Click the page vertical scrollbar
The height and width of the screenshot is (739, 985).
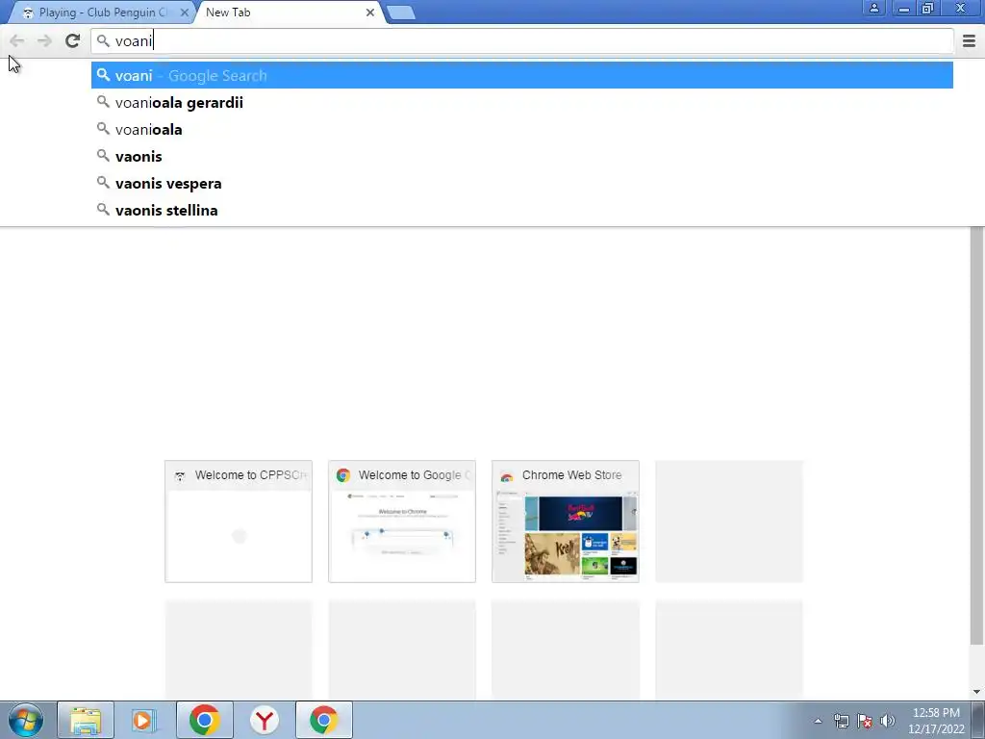(976, 437)
